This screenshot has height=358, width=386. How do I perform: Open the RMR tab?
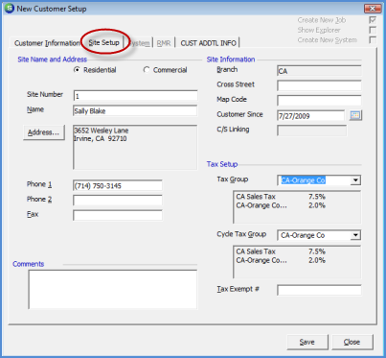click(x=164, y=43)
